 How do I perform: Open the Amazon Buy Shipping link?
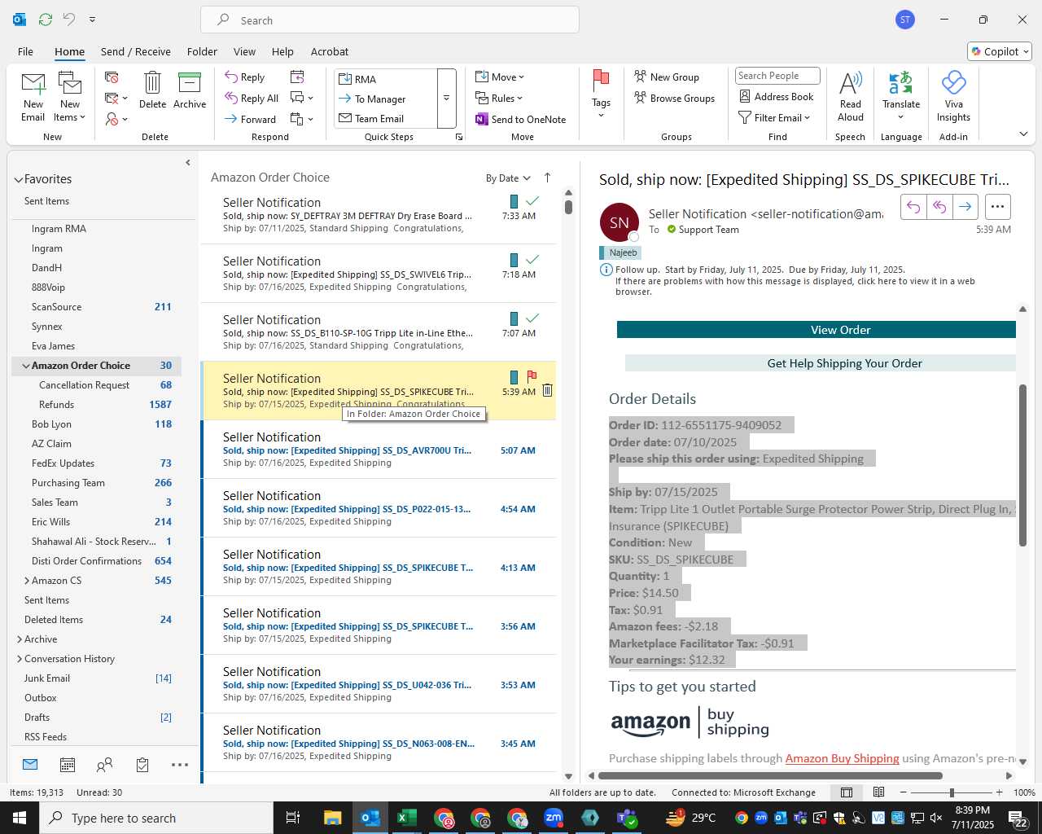[842, 758]
